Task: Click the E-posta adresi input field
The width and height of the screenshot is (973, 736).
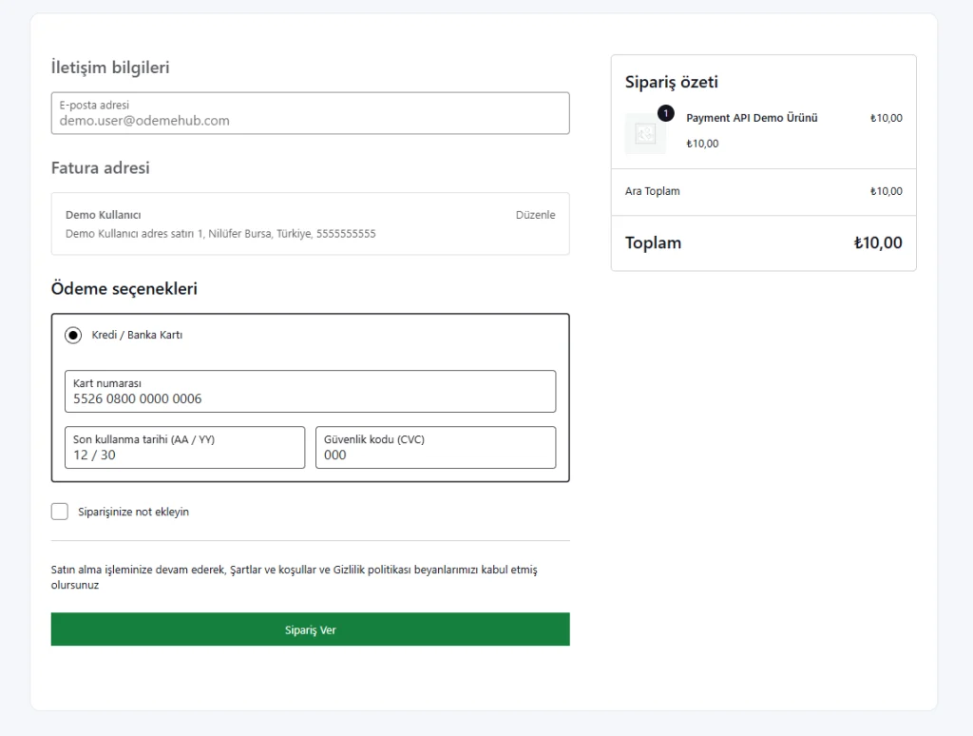Action: click(311, 113)
